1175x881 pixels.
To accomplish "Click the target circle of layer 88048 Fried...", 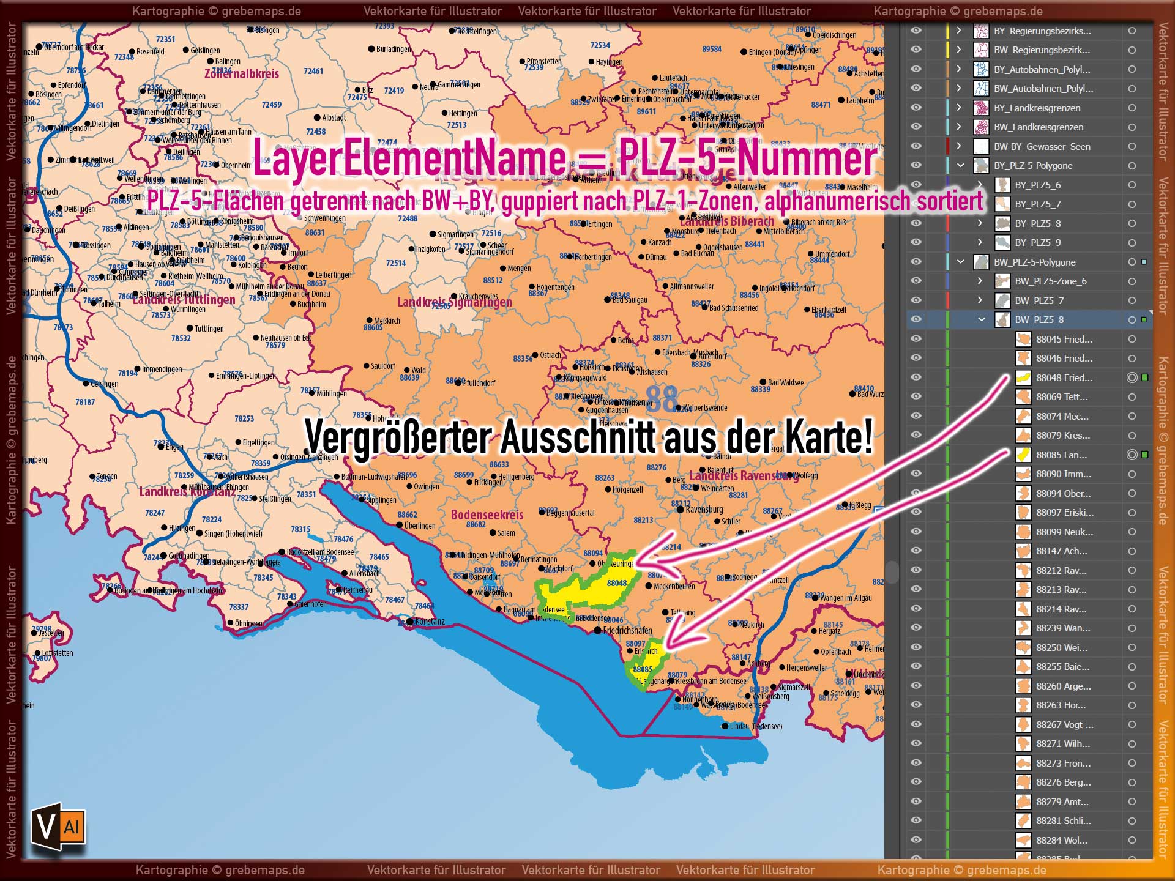I will (1131, 377).
